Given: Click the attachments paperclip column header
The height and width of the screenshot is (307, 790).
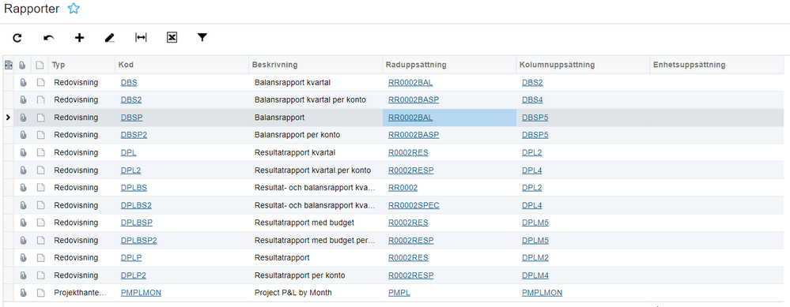Looking at the screenshot, I should (x=23, y=65).
